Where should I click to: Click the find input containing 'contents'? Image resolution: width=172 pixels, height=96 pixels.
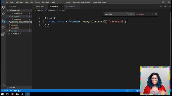pyautogui.click(x=115, y=14)
